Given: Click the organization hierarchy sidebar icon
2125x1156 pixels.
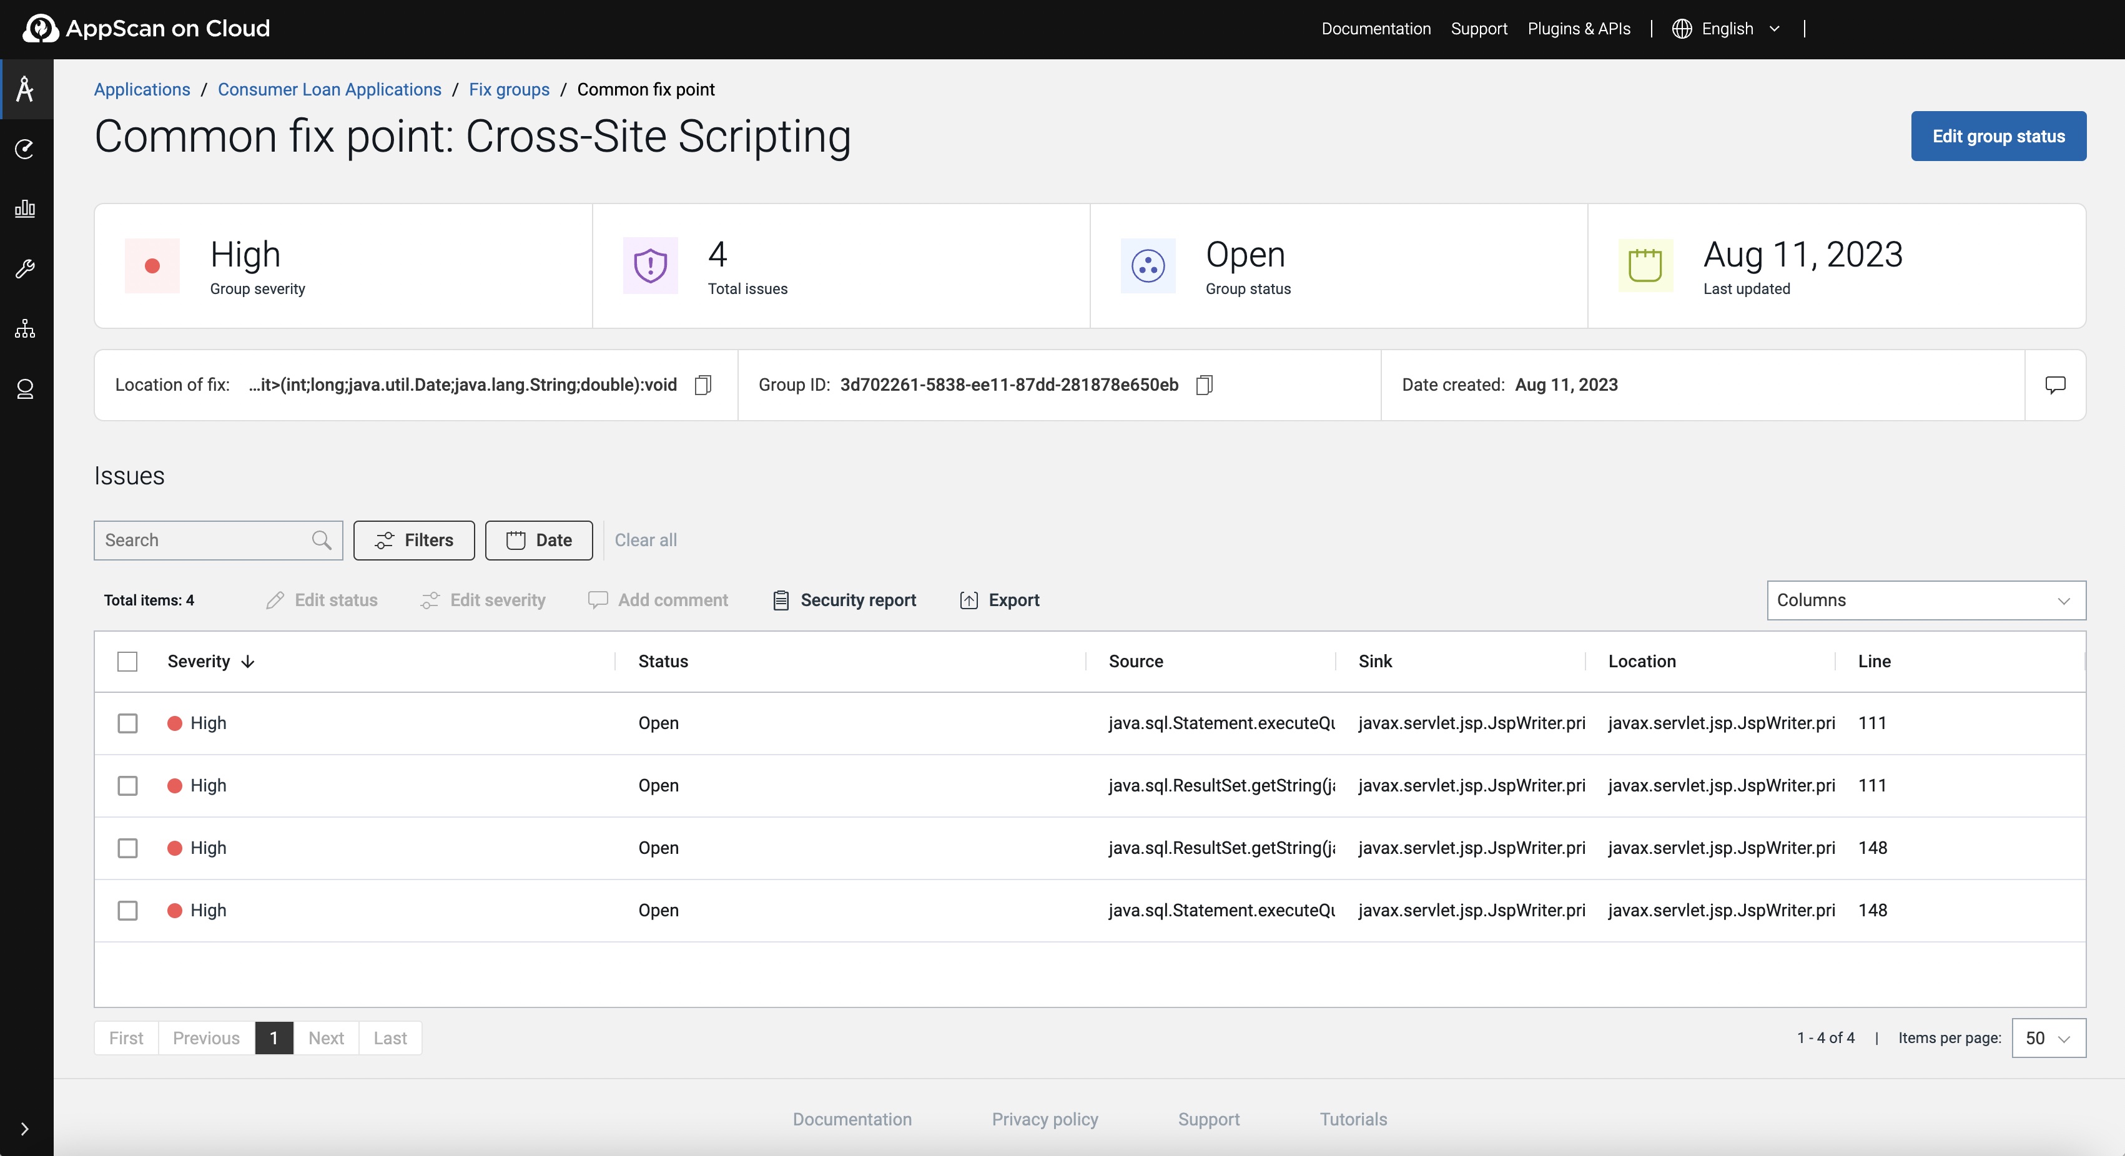Looking at the screenshot, I should click(x=26, y=329).
